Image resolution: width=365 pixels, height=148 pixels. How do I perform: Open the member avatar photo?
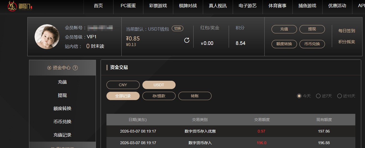point(47,37)
